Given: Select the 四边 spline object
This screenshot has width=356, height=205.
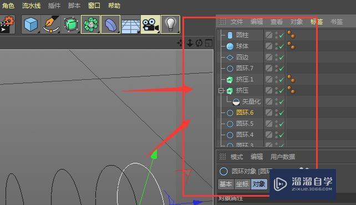Looking at the screenshot, I should pyautogui.click(x=242, y=57).
